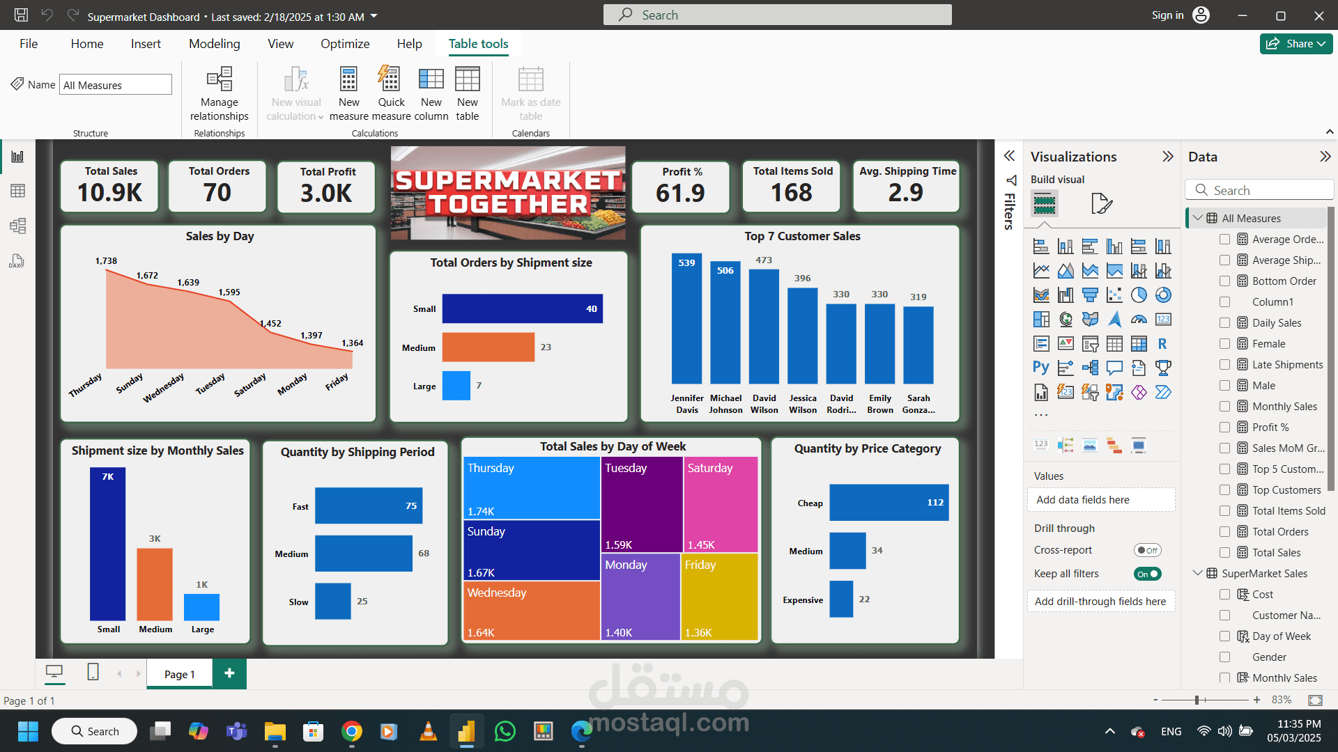
Task: Click the Quick measure icon
Action: (390, 80)
